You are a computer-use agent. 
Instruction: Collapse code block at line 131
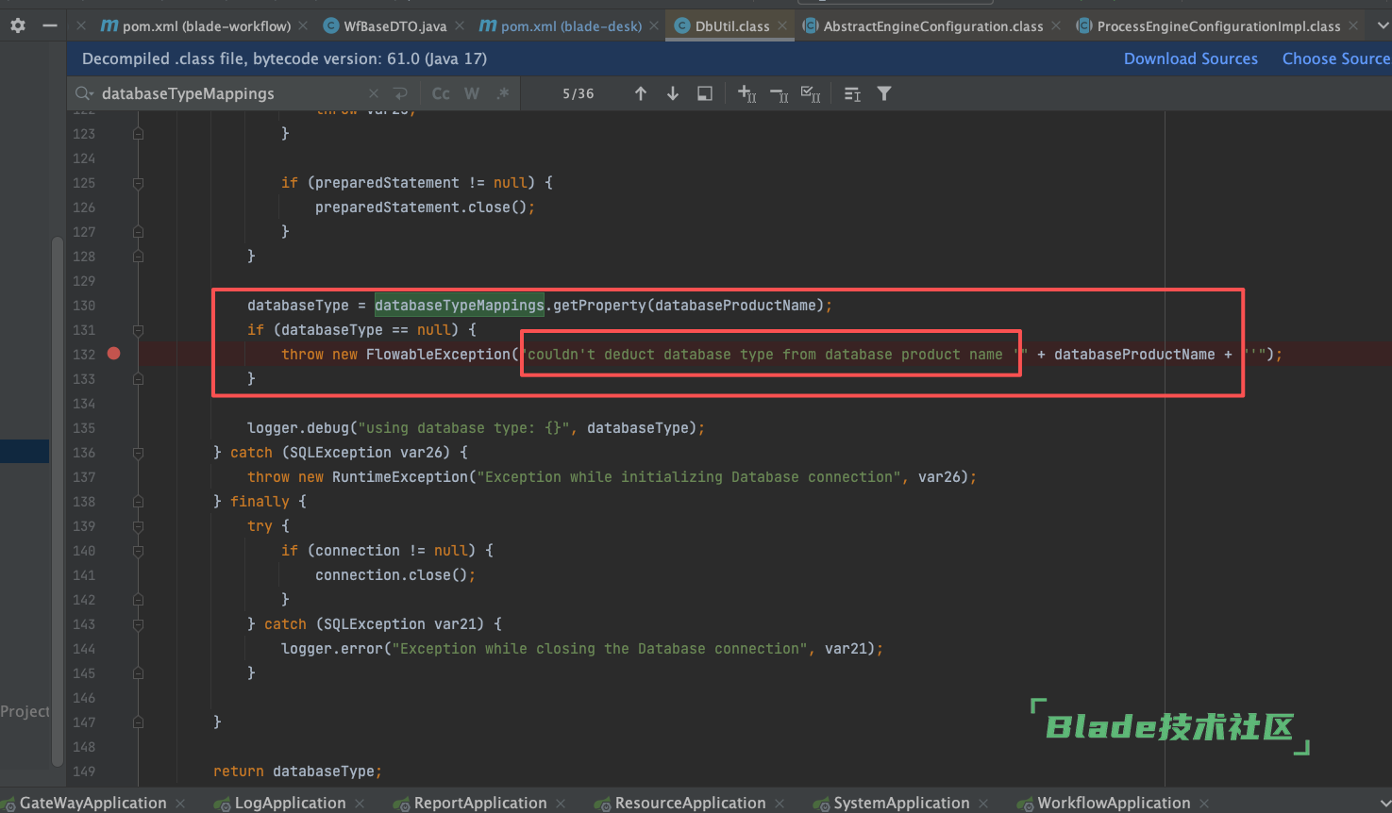point(138,330)
